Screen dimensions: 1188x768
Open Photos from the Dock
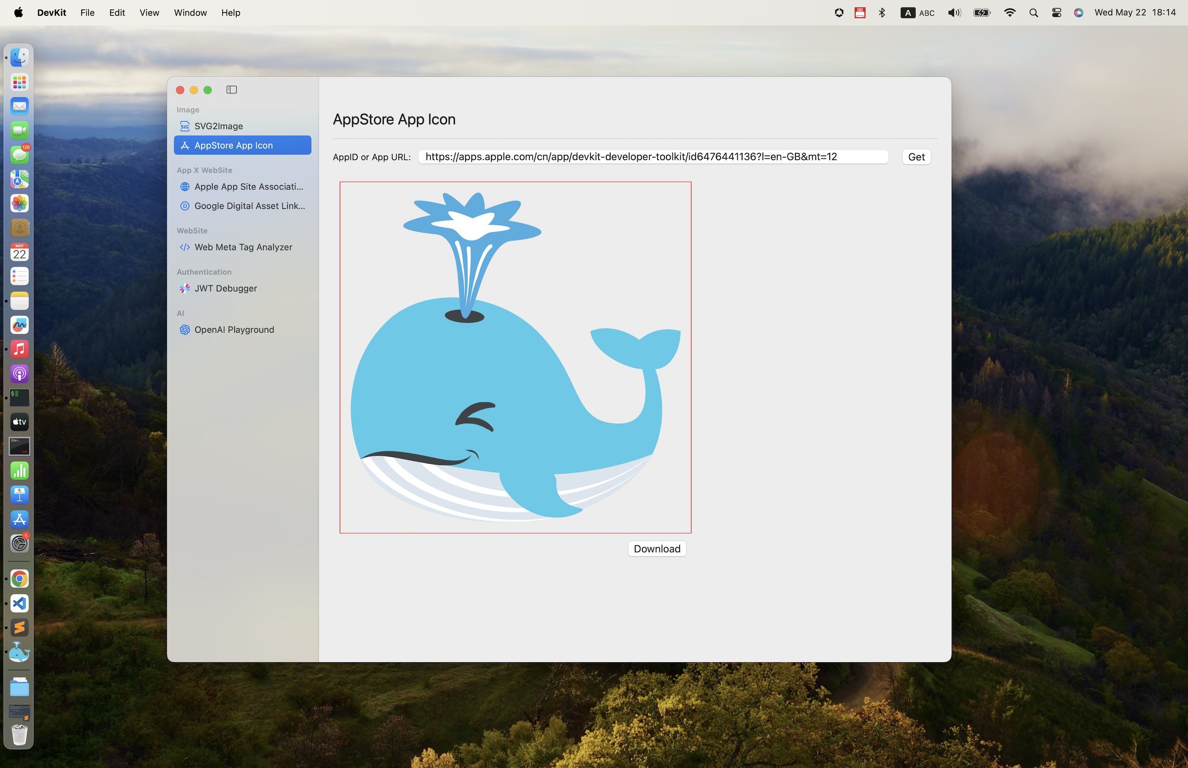coord(19,203)
